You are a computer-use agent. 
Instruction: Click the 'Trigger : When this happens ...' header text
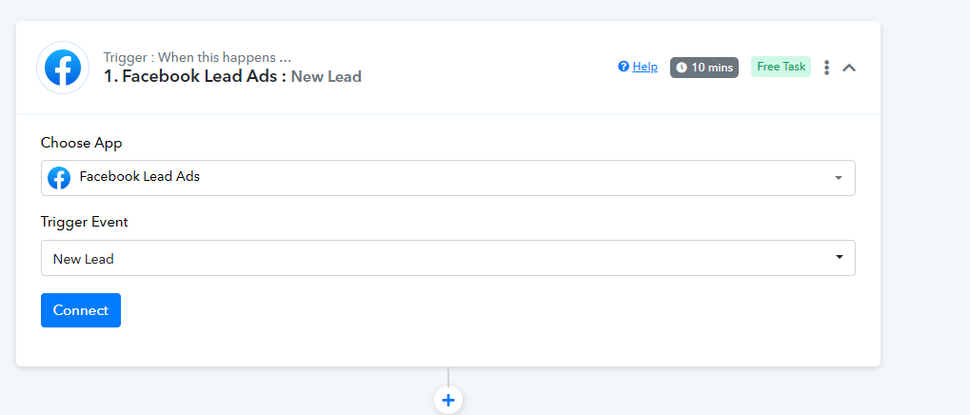tap(197, 57)
